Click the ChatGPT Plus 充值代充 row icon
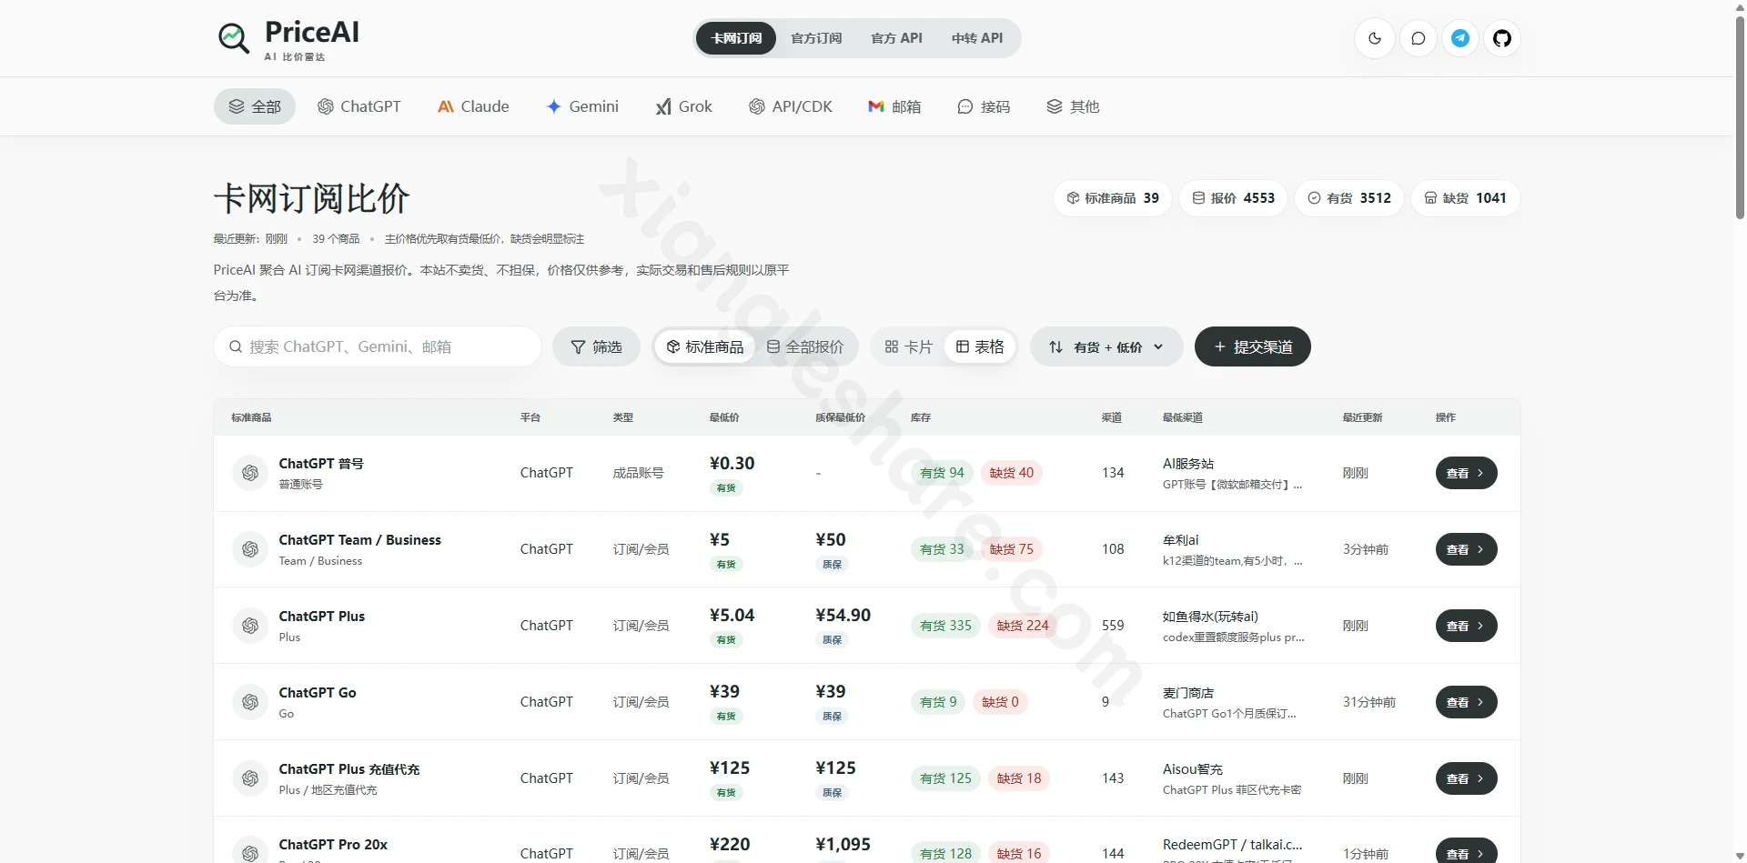 250,778
